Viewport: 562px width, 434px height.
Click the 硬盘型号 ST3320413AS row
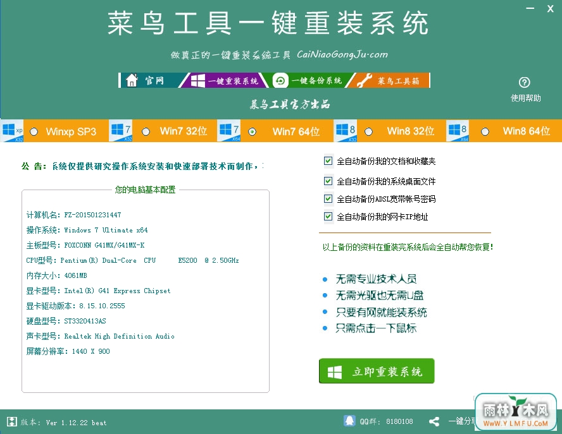pyautogui.click(x=66, y=321)
